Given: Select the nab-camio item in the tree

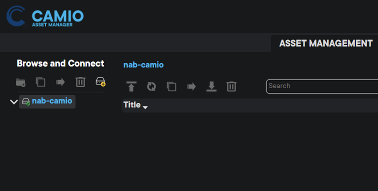Looking at the screenshot, I should 47,101.
